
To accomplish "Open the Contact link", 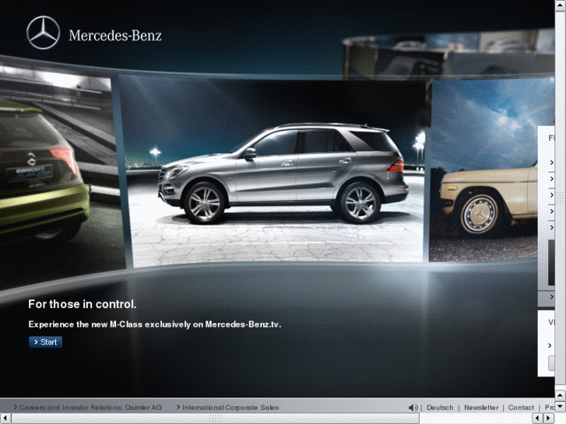I will 521,408.
